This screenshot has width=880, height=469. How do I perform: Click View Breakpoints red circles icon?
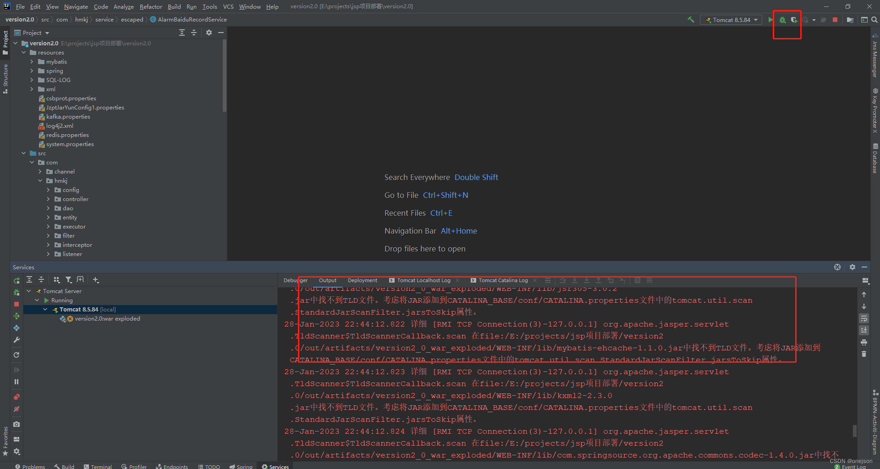click(x=16, y=397)
